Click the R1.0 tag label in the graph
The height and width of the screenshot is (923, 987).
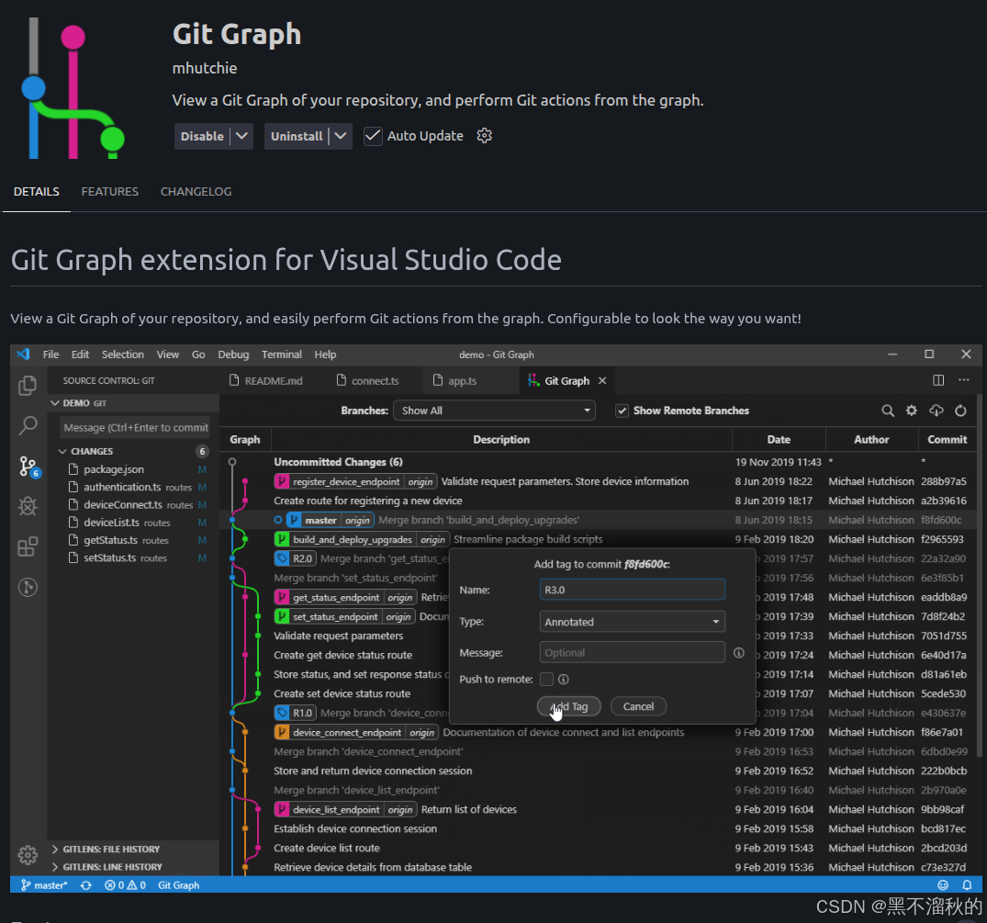[x=295, y=713]
